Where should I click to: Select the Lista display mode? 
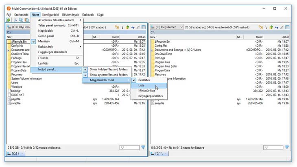click(x=149, y=85)
